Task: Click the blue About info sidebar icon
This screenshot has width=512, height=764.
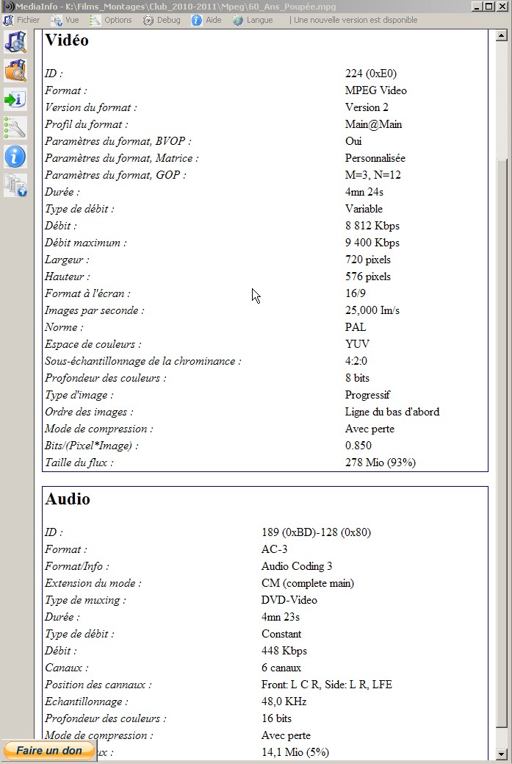Action: [15, 157]
